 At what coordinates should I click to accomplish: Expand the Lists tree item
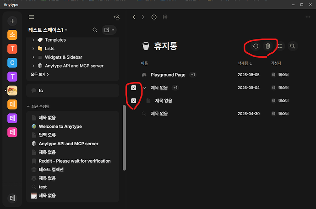point(33,49)
